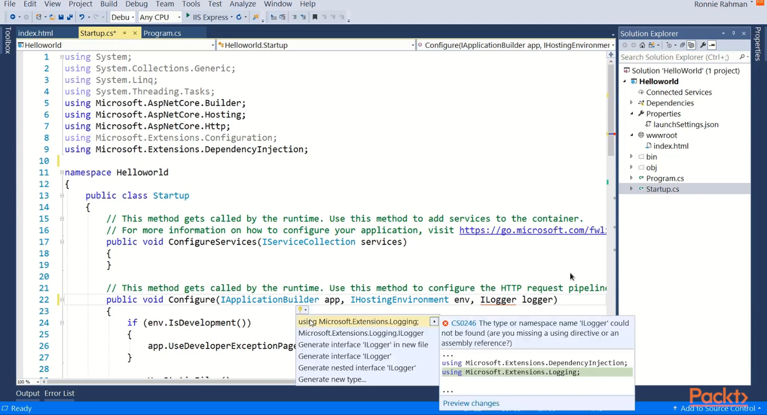This screenshot has width=767, height=415.
Task: Open the Any CPU platform dropdown
Action: [159, 17]
